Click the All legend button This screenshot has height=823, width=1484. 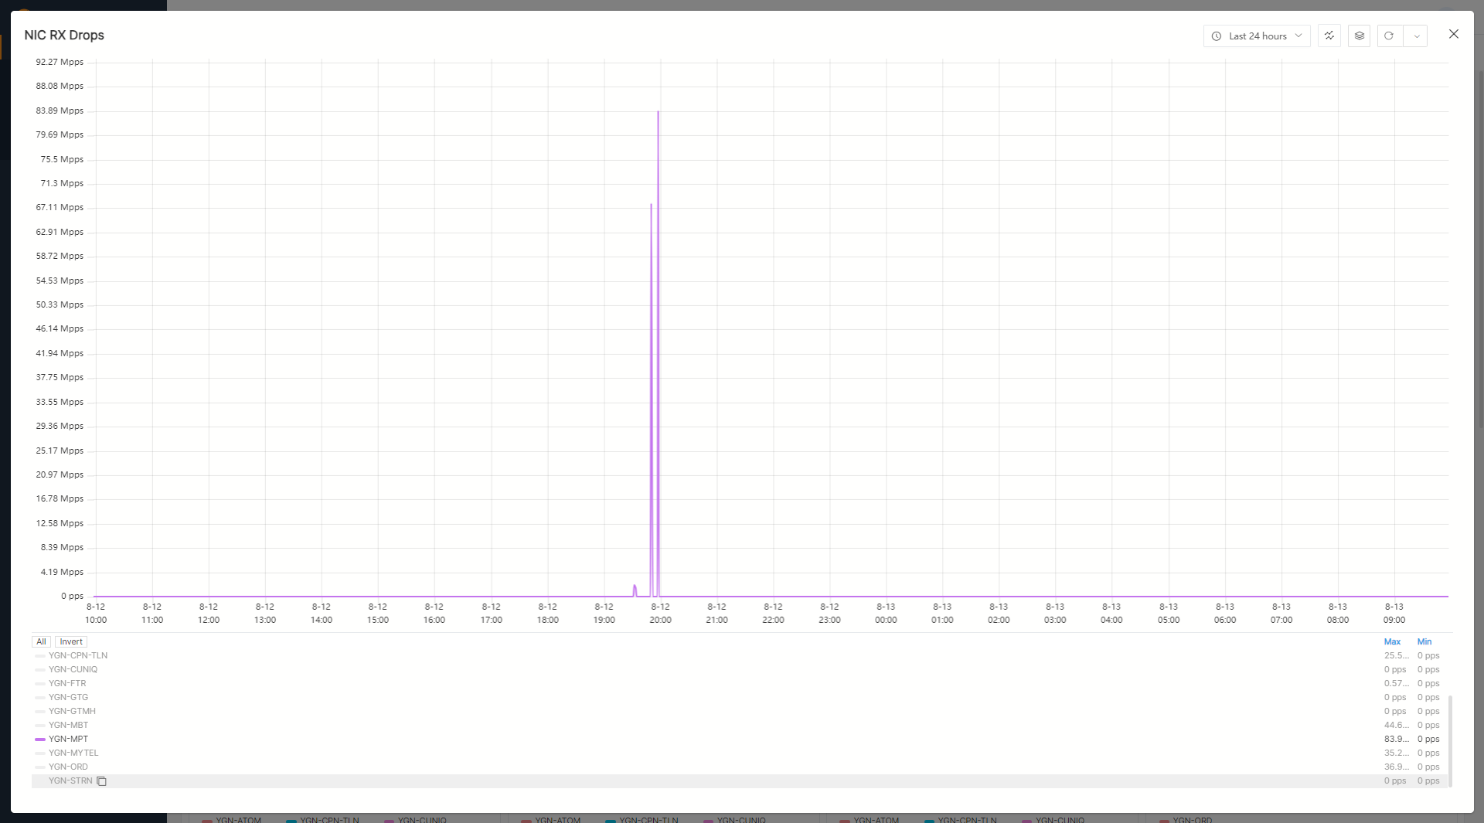pyautogui.click(x=41, y=642)
